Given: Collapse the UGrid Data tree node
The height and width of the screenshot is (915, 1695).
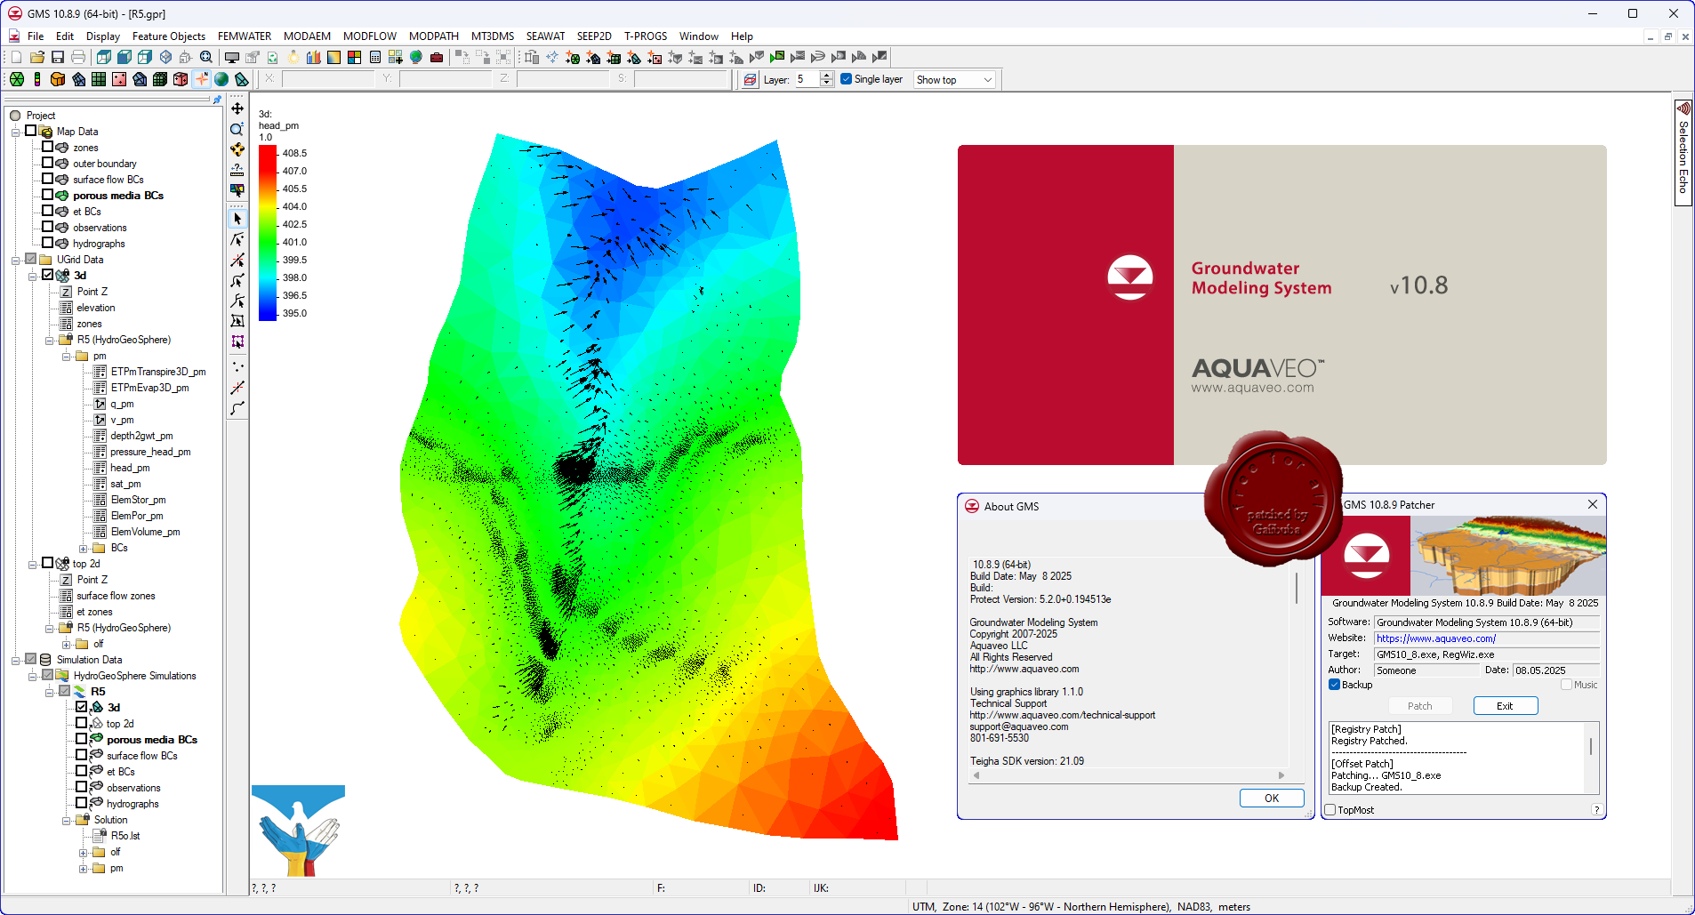Looking at the screenshot, I should coord(16,260).
